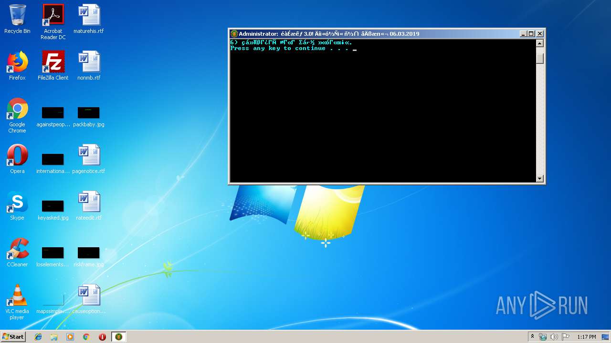Open the clock showing 1:17 PM
This screenshot has height=343, width=611.
pos(587,337)
